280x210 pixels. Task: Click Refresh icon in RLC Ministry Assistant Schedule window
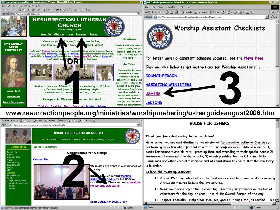click(171, 12)
